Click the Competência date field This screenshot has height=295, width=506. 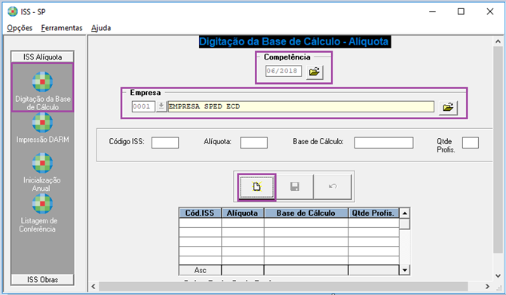click(284, 71)
